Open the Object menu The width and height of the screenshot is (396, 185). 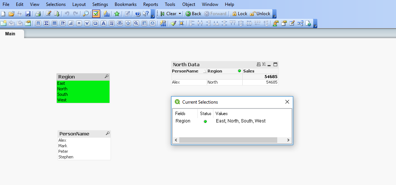click(x=189, y=4)
